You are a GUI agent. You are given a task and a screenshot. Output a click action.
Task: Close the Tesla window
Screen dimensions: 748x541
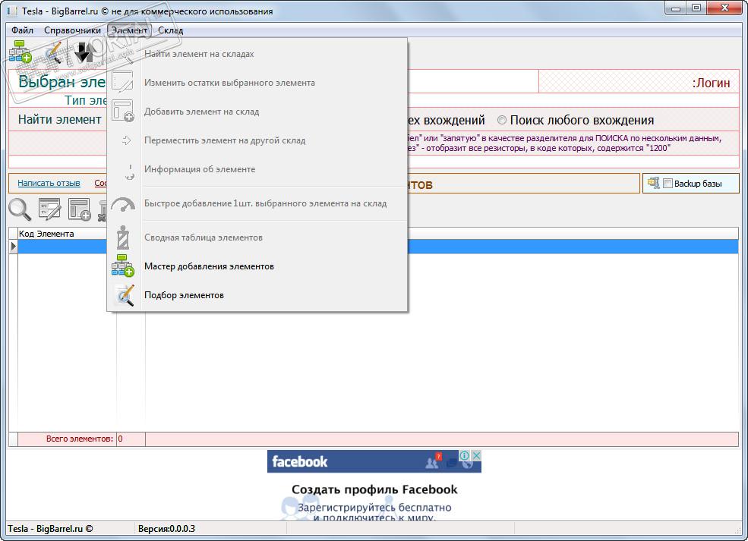coord(724,8)
